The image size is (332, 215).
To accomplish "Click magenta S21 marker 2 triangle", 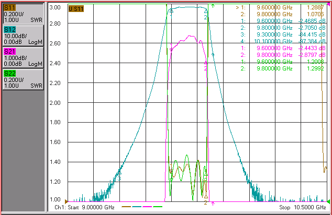I will coord(206,63).
